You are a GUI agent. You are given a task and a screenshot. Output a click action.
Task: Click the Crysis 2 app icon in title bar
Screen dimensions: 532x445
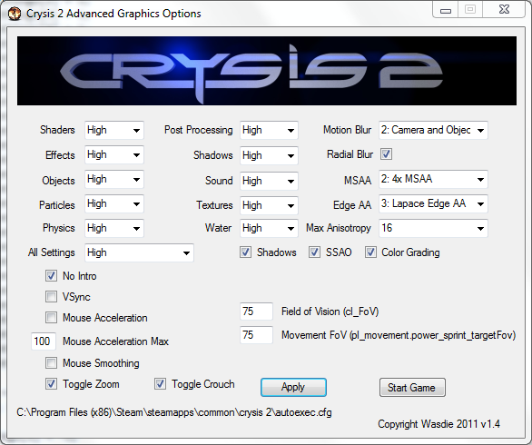15,14
